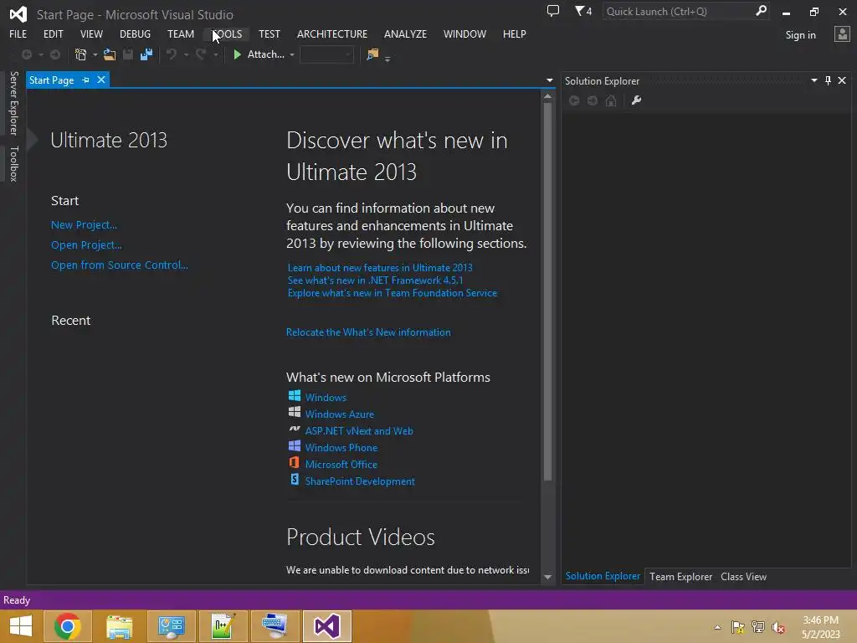Open the DEBUG menu
This screenshot has height=643, width=857.
pos(135,33)
